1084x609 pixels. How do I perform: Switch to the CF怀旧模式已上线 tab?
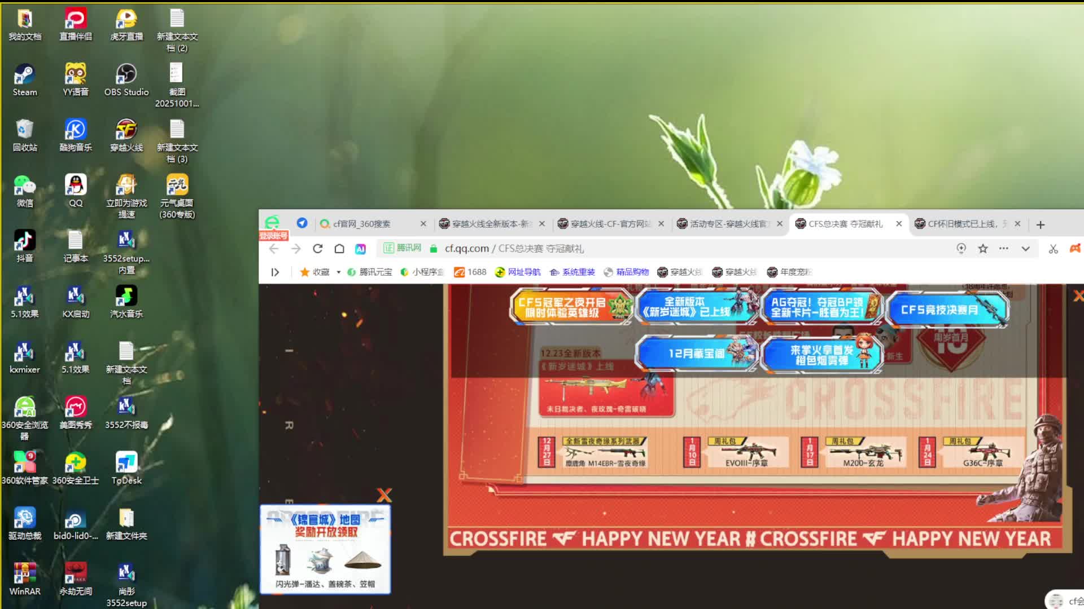click(963, 224)
